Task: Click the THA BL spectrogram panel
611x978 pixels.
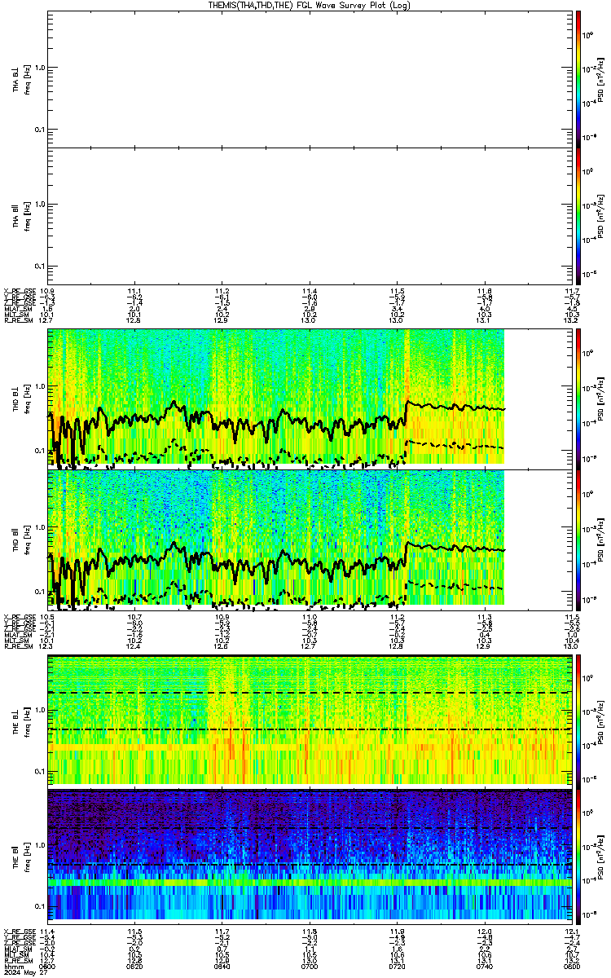Action: (308, 78)
